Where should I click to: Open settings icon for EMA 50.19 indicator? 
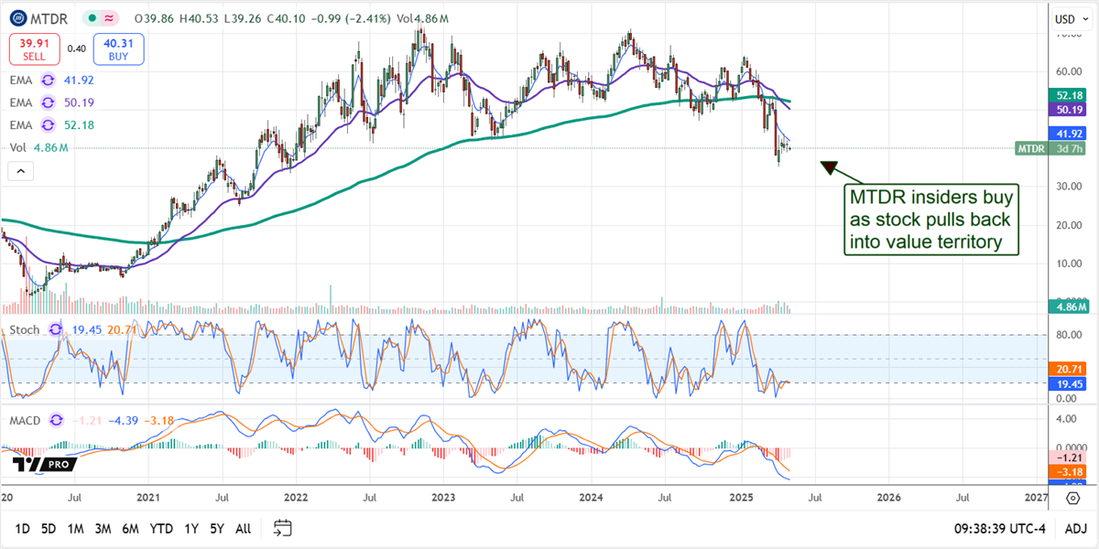point(48,102)
